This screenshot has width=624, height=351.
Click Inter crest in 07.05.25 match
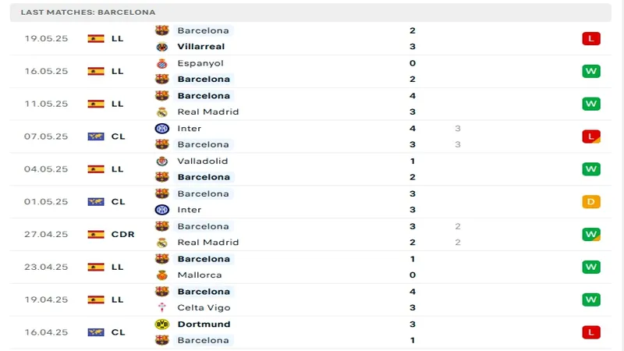pos(161,129)
